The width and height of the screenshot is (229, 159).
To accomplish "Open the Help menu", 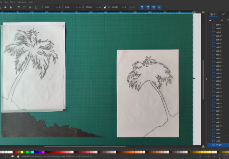I will pyautogui.click(x=30, y=2).
